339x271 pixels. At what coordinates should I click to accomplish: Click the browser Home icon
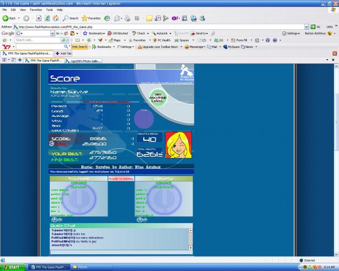[x=55, y=18]
